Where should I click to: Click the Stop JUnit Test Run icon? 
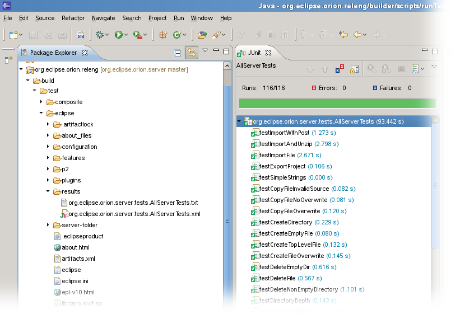pos(401,69)
